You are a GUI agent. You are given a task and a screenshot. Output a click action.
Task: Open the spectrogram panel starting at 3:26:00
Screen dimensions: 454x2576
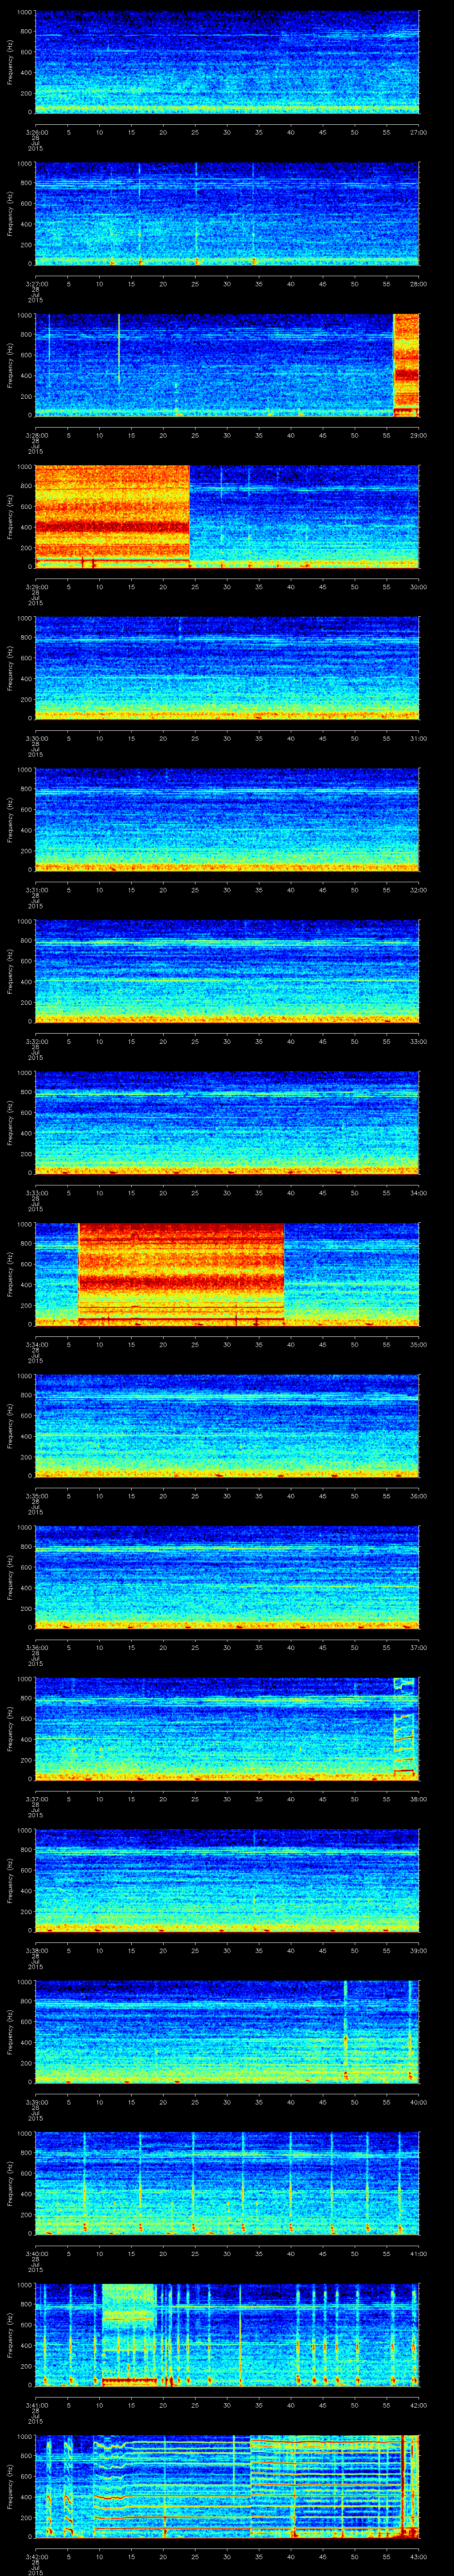click(x=227, y=62)
